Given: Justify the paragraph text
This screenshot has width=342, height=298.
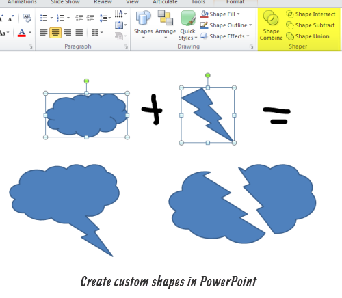Looking at the screenshot, I should point(79,33).
